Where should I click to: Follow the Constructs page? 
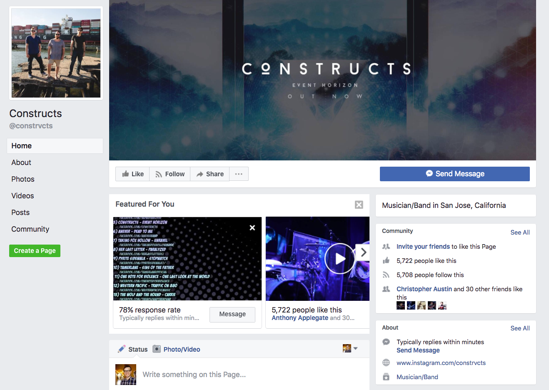170,174
